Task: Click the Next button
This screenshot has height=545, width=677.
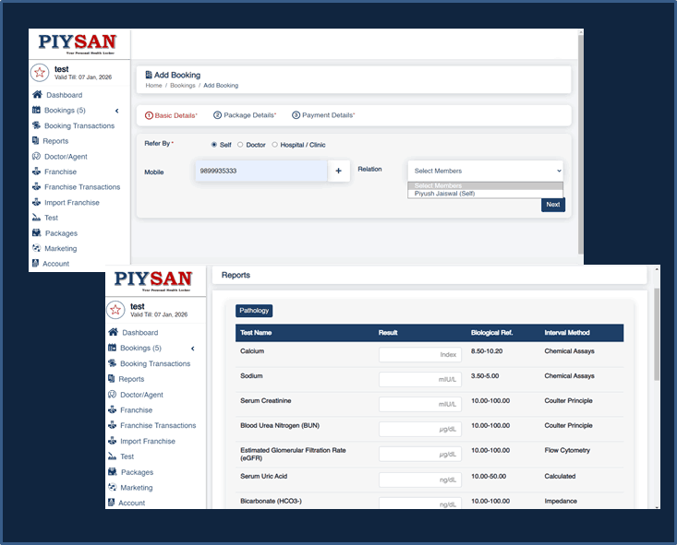Action: [x=553, y=205]
